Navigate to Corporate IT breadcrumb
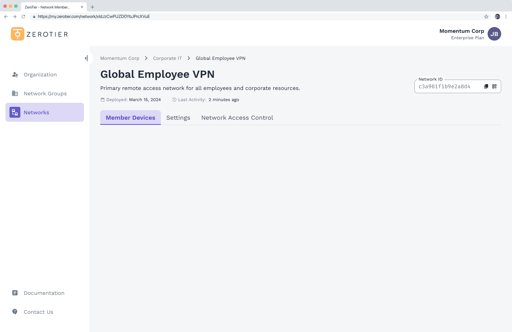This screenshot has width=512, height=332. pyautogui.click(x=167, y=58)
